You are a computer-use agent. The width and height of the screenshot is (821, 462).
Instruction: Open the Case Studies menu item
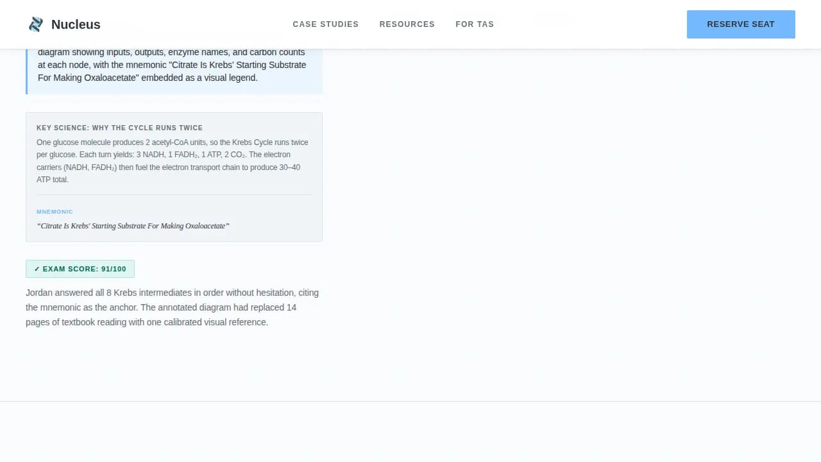point(326,24)
